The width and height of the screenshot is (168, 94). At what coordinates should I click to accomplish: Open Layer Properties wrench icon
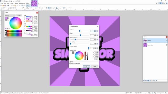pyautogui.click(x=156, y=81)
